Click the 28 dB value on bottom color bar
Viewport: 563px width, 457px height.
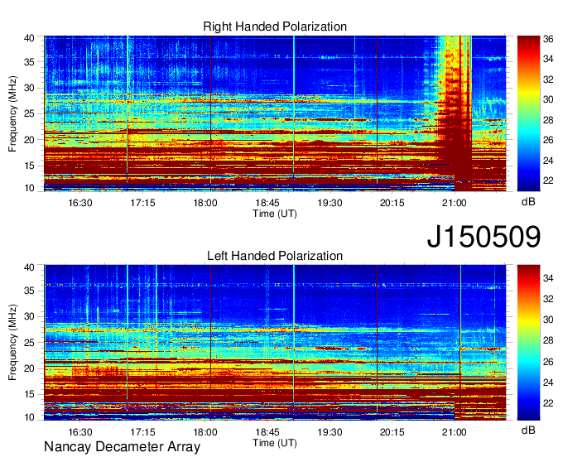[x=548, y=340]
